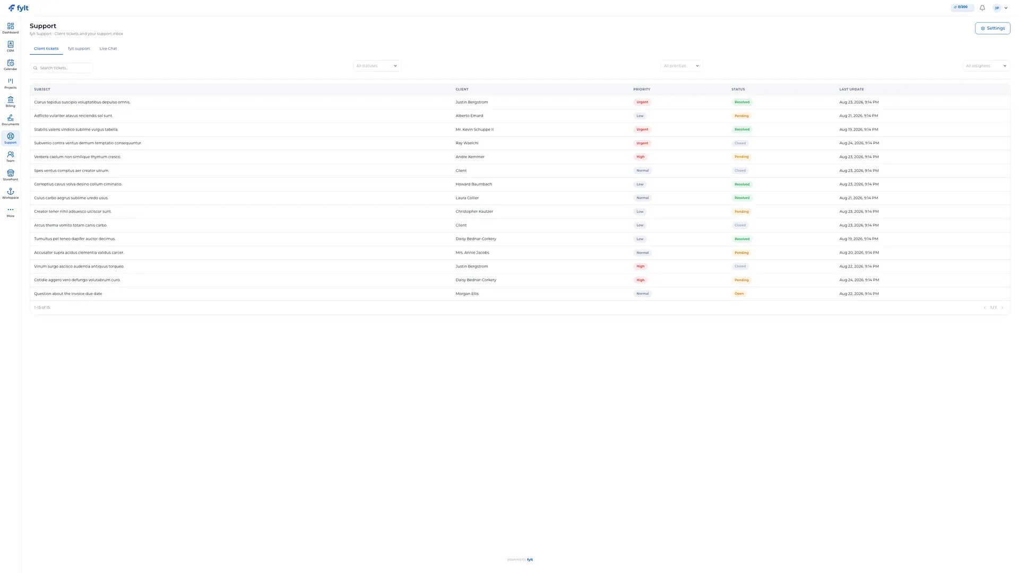Screen dimensions: 1019x573
Task: Expand the All assignees filter
Action: point(986,66)
